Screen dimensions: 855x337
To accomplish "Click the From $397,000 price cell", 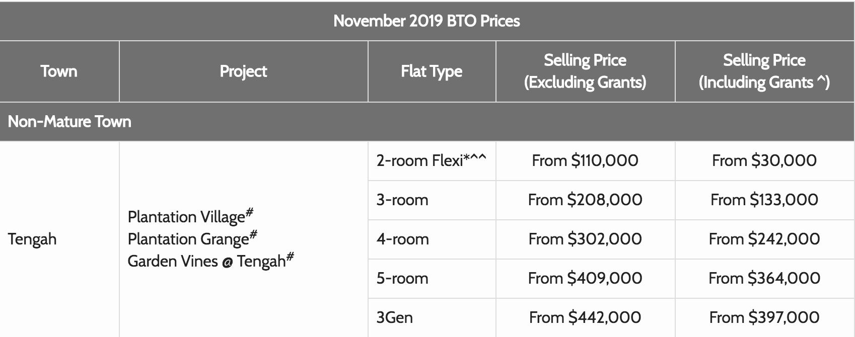I will (x=764, y=317).
